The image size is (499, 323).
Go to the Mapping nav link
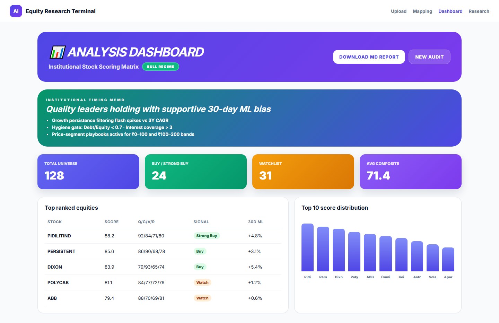422,11
